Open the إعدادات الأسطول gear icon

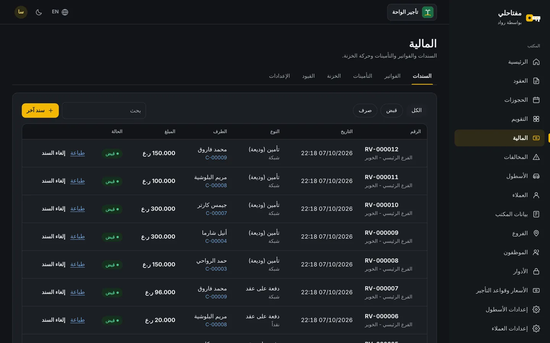[x=536, y=309]
